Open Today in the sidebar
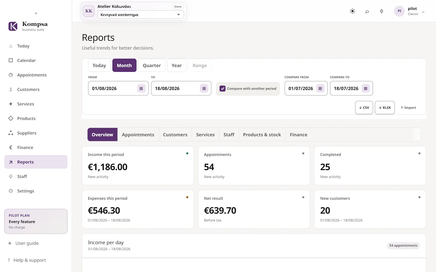Screen dimensions: 436x272 [x=36, y=46]
